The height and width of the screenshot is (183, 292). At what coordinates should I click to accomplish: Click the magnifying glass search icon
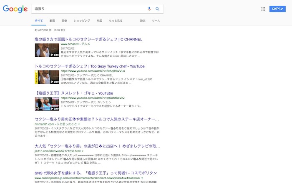point(158,9)
